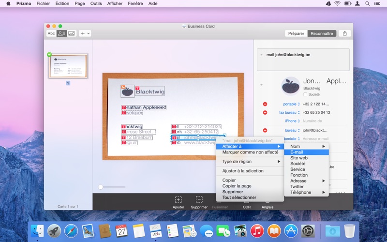Expand the Téléphone submenu item
The height and width of the screenshot is (242, 387).
[306, 192]
